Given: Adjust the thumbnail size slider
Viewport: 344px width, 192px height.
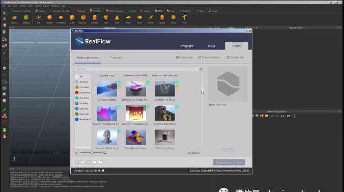Looking at the screenshot, I should [92, 153].
